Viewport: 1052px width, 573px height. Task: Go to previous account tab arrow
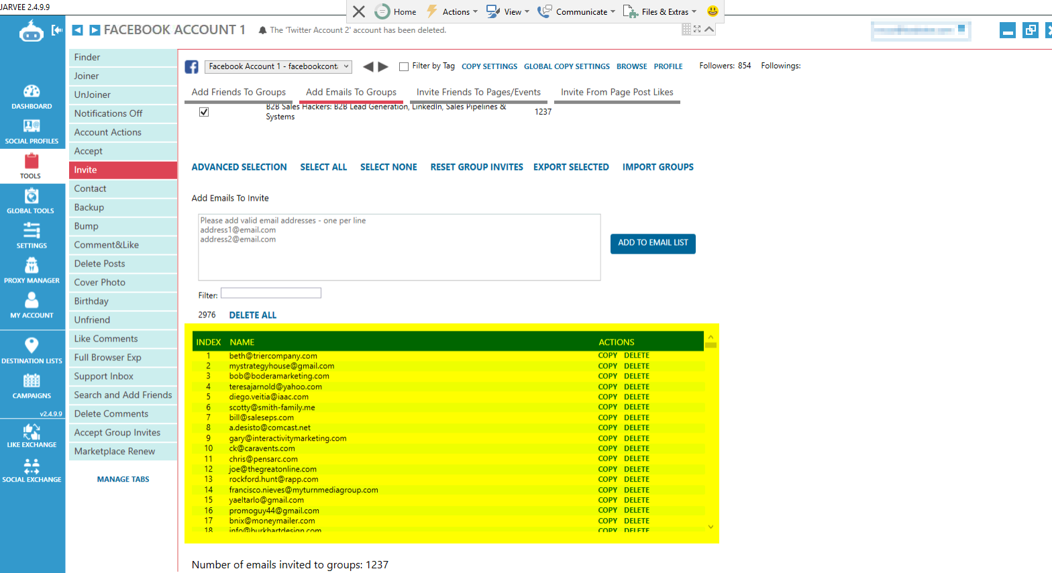[x=77, y=30]
